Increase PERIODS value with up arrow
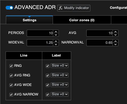Screen dimensions: 127x104 [56, 32]
